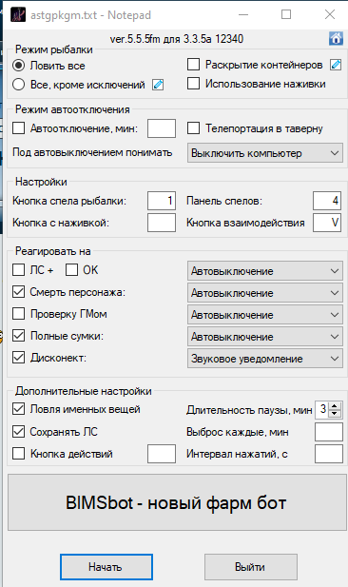Click BIMSbot новый фарм бот banner
The height and width of the screenshot is (587, 348).
click(x=177, y=502)
